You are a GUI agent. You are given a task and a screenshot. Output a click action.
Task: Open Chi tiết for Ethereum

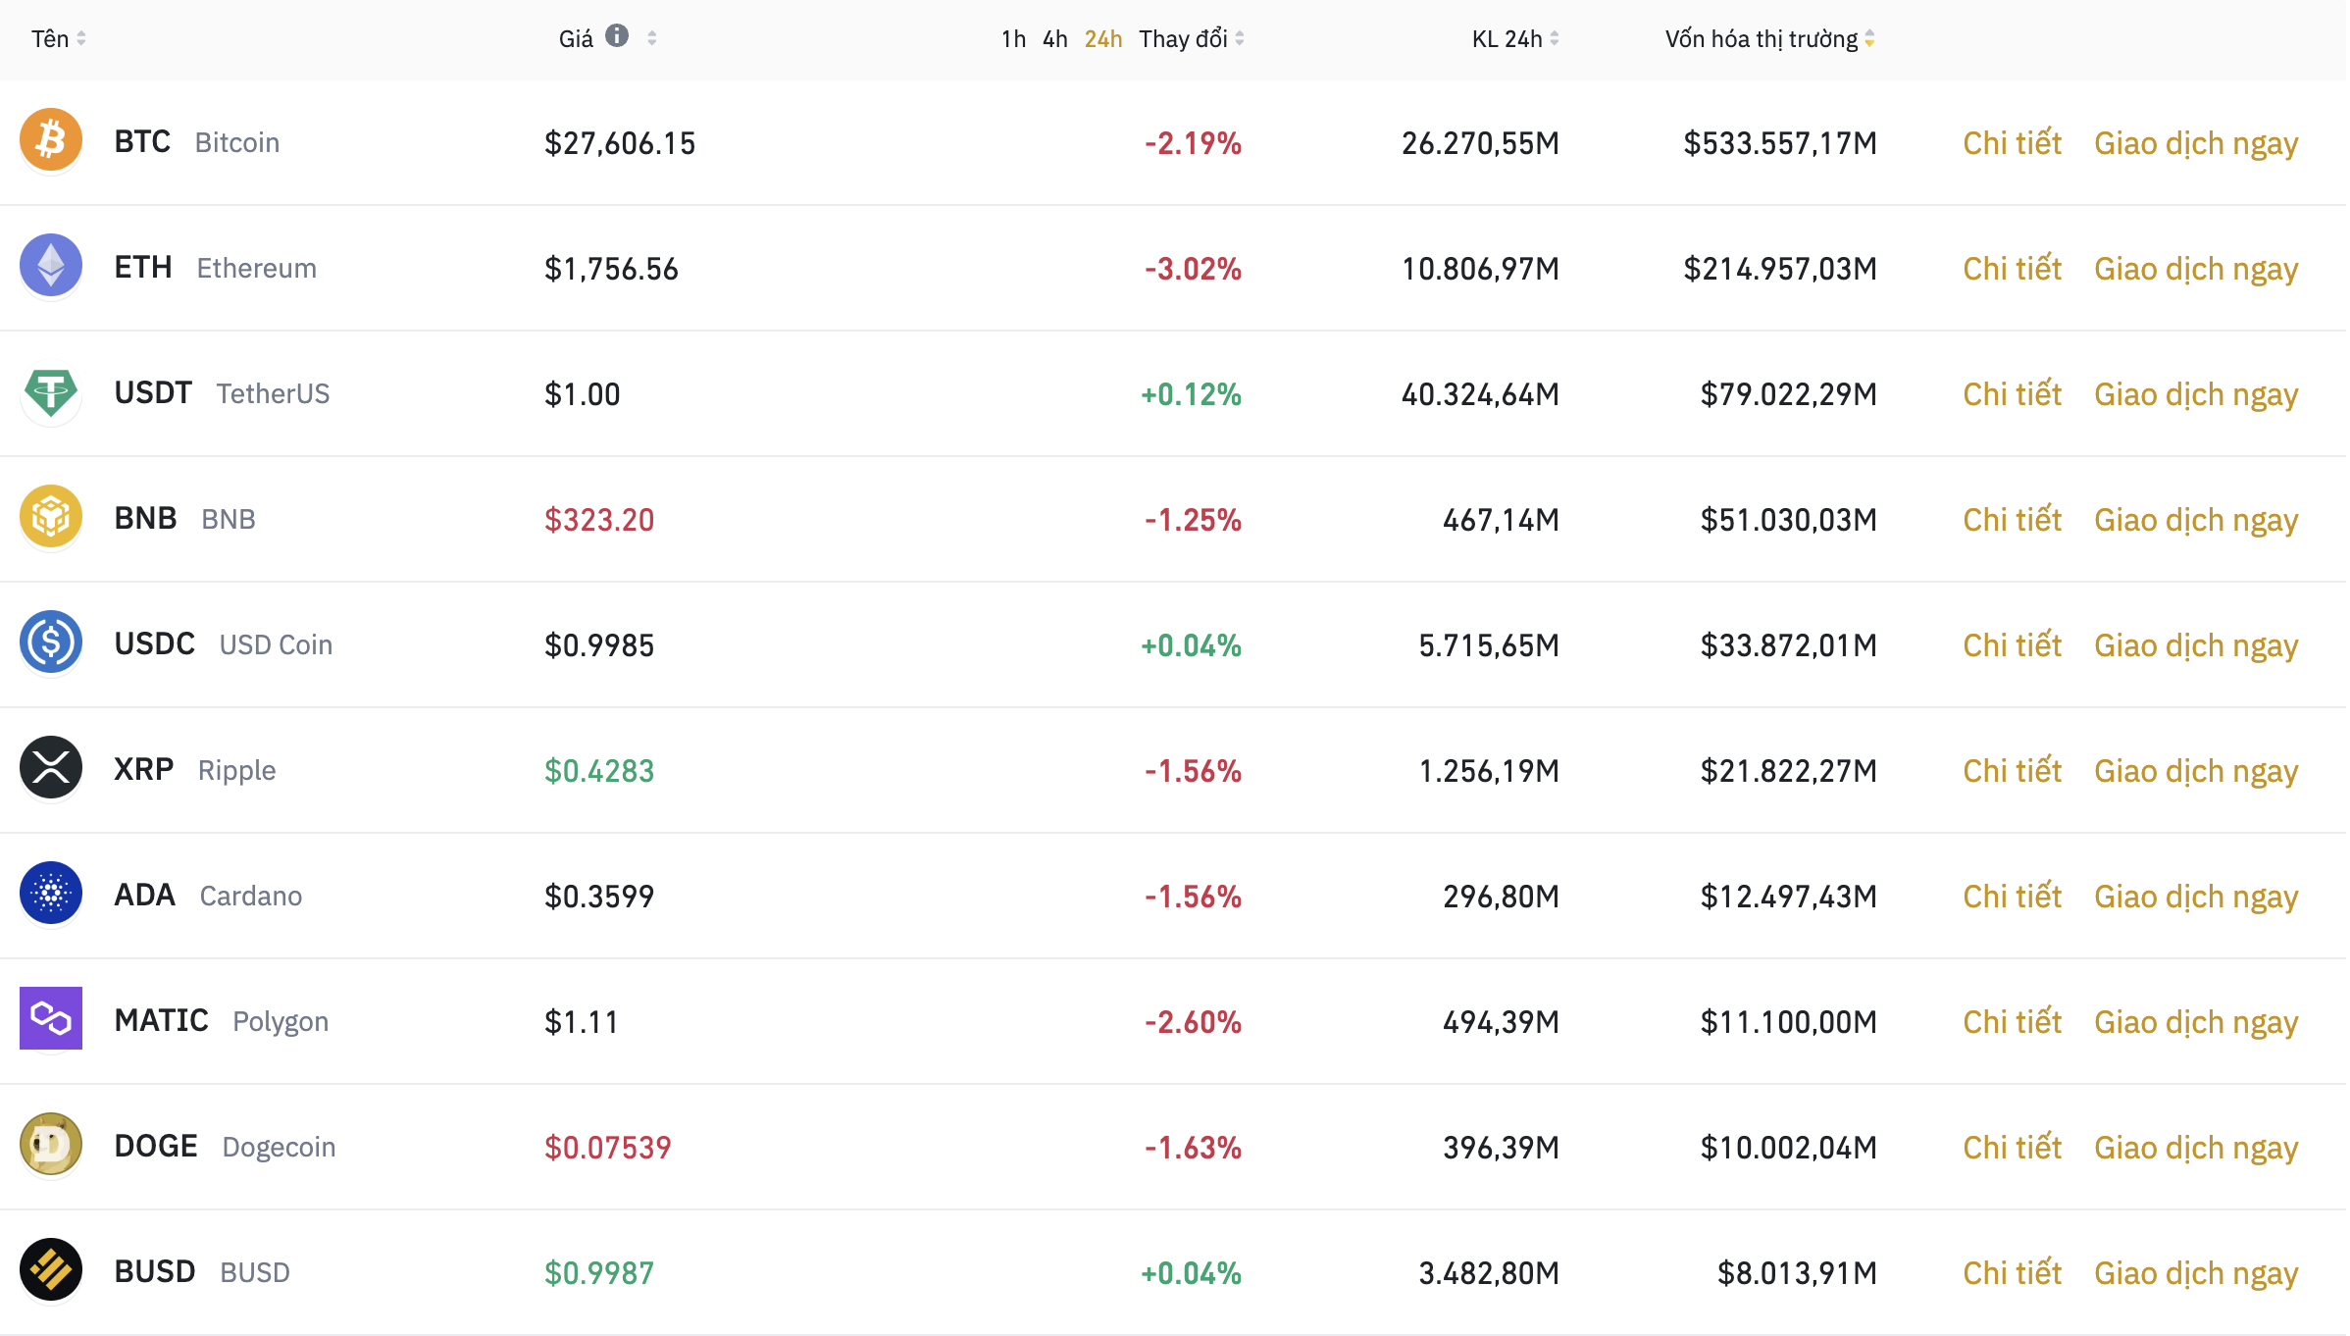2012,269
